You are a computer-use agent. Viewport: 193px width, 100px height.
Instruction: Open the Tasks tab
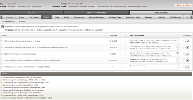[x=57, y=17]
